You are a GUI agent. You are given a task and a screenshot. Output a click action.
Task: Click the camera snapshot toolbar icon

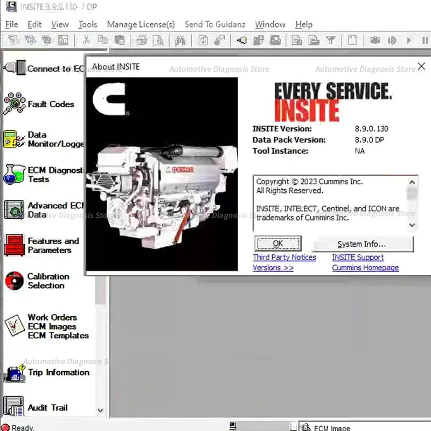[x=375, y=40]
